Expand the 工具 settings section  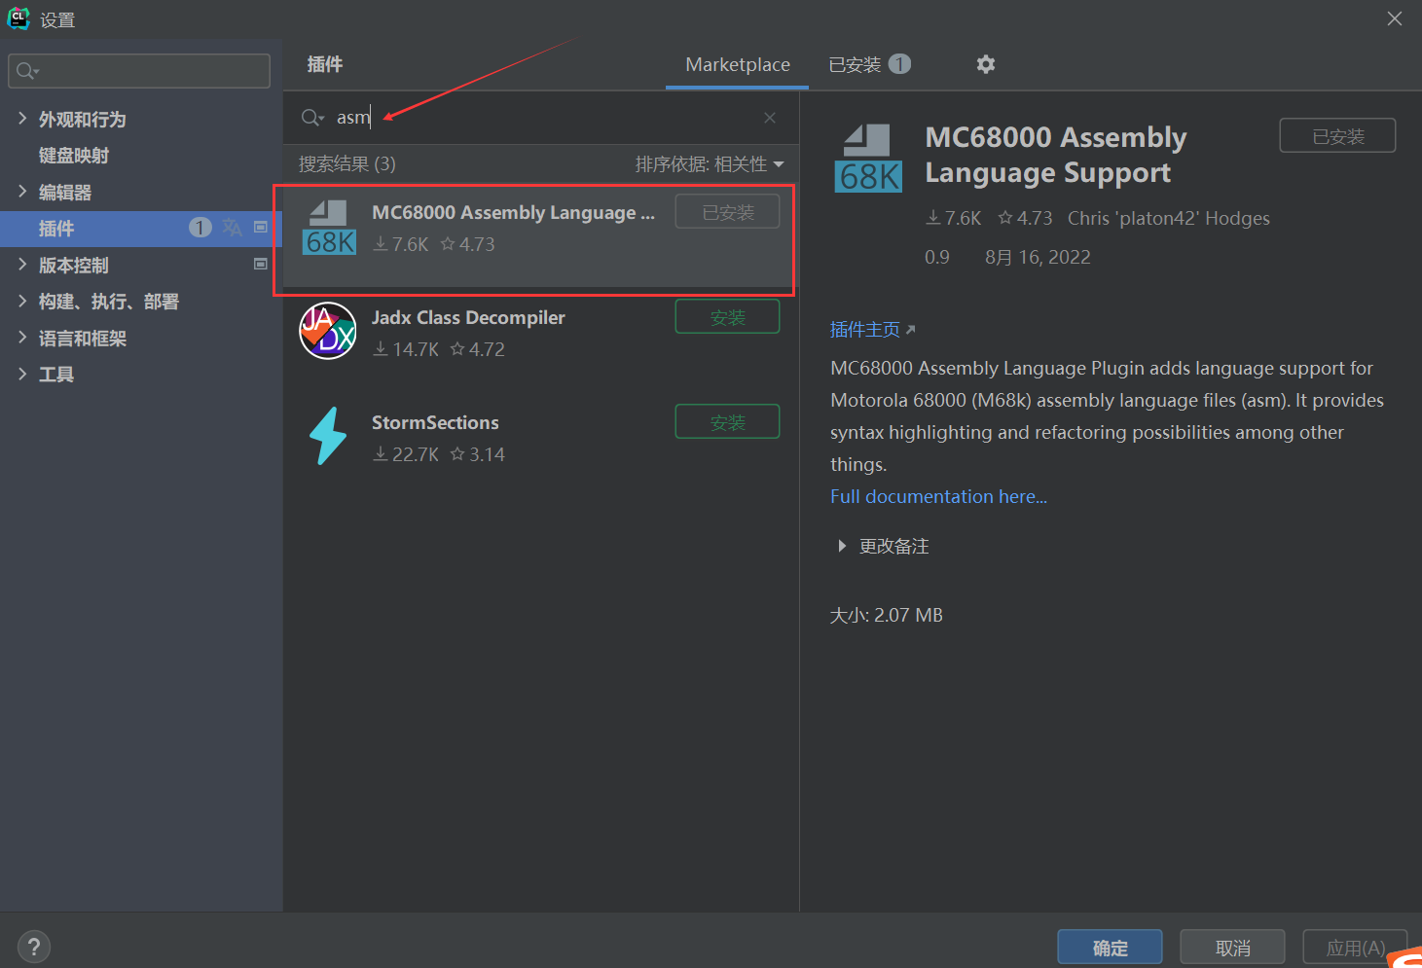tap(22, 374)
